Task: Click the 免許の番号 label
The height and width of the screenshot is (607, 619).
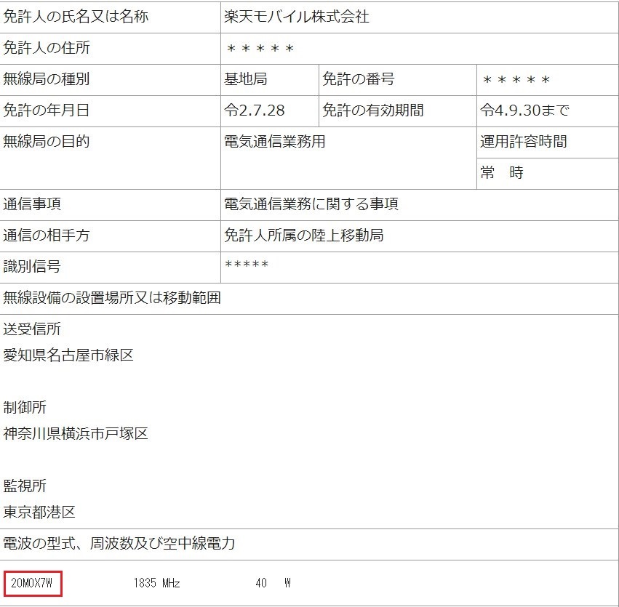Action: click(x=358, y=79)
